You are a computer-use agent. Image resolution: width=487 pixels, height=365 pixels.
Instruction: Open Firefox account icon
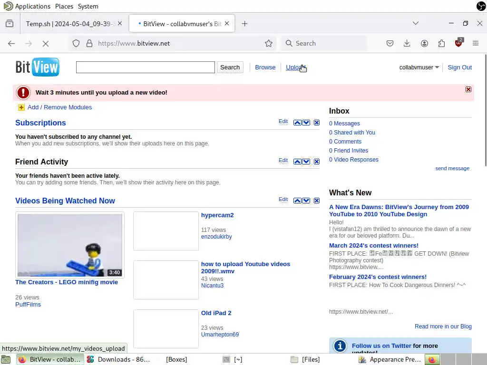tap(424, 43)
